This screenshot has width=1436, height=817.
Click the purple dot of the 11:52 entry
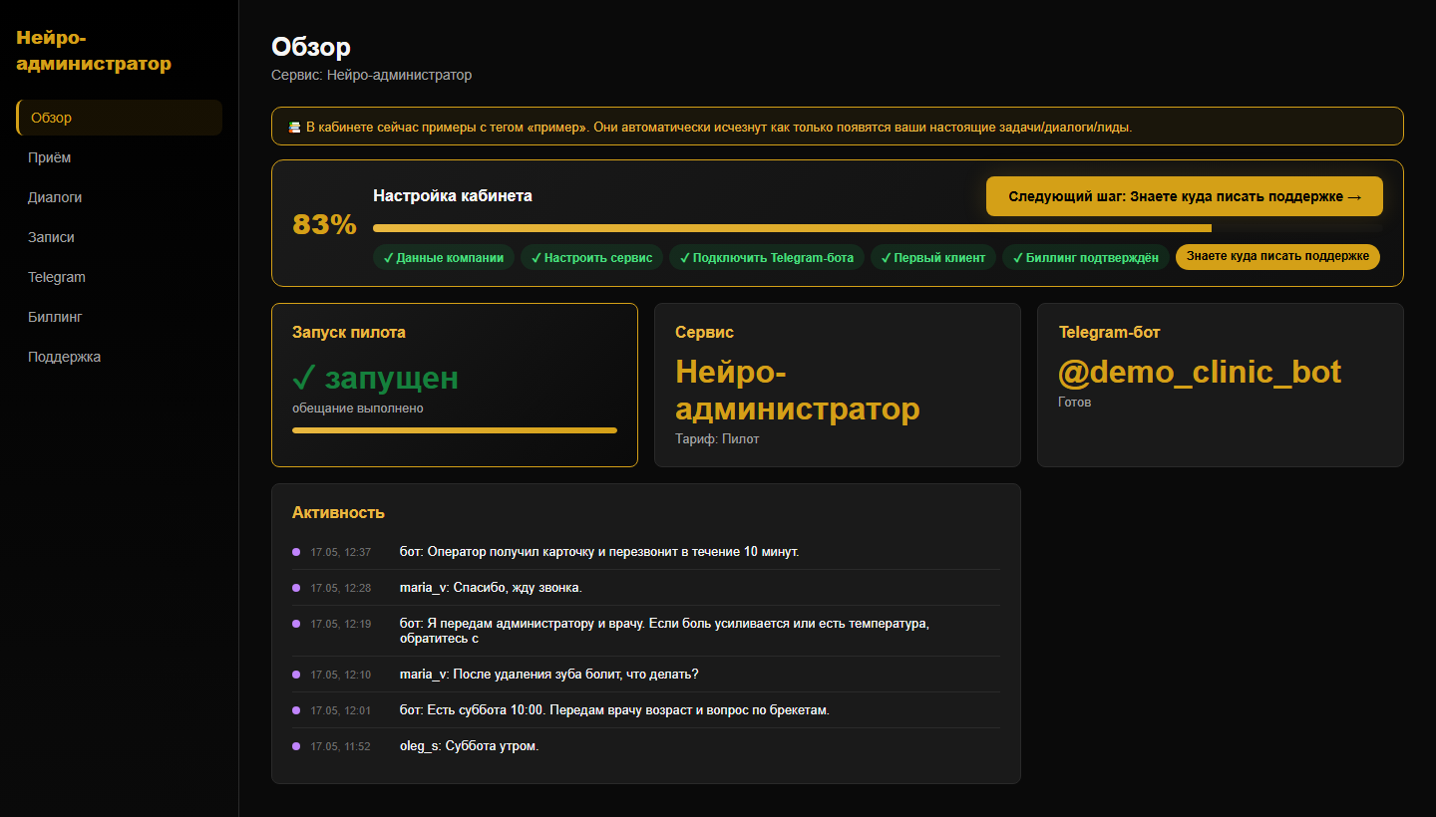coord(296,745)
